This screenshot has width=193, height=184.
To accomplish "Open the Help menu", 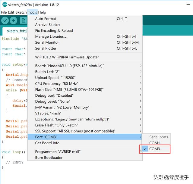I will point(42,12).
